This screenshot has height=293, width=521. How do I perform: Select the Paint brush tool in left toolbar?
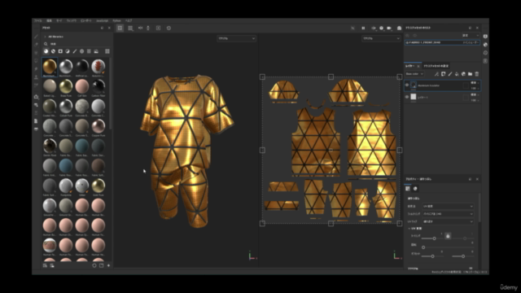pyautogui.click(x=36, y=37)
